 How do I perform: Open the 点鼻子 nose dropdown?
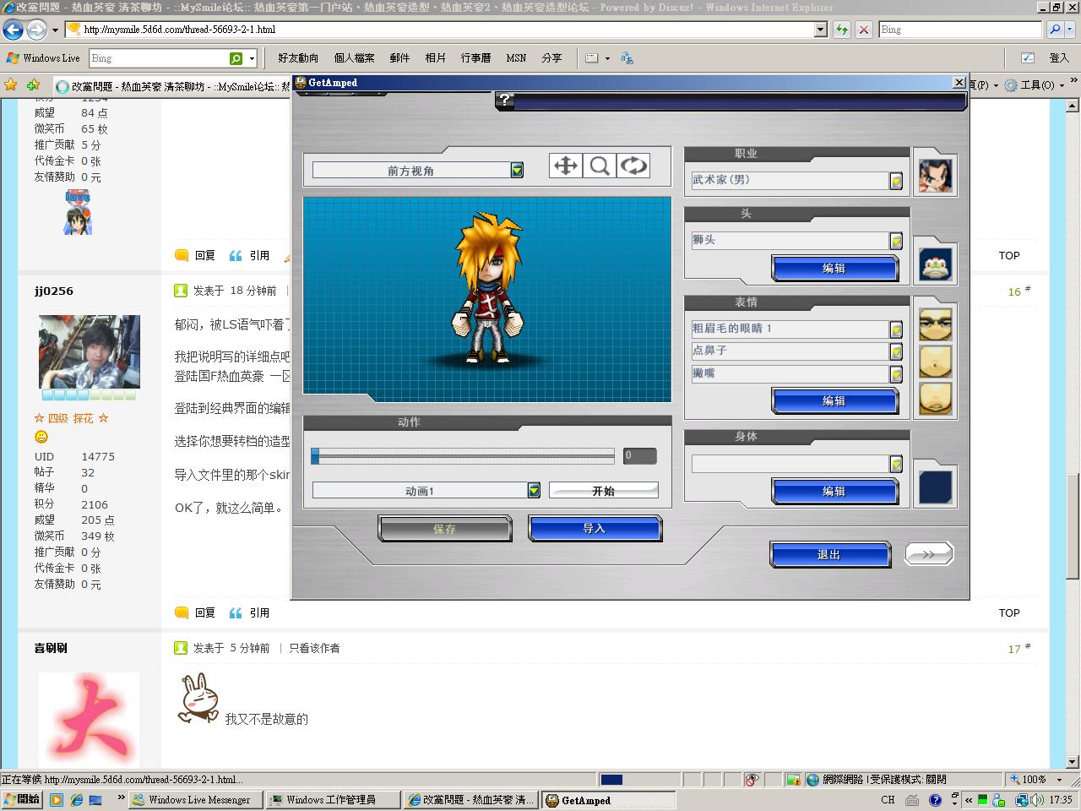(x=896, y=351)
